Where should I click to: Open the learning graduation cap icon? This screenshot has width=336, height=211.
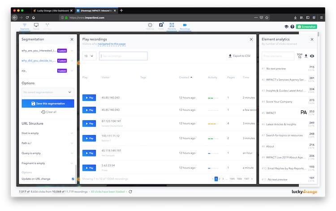tap(286, 27)
